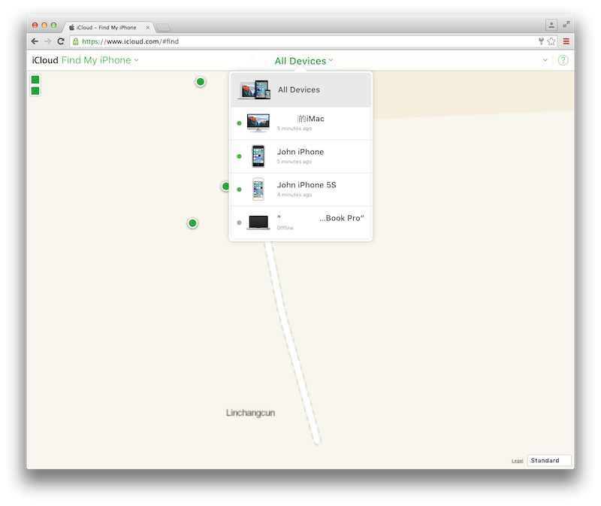Click the All Devices group image
The width and height of the screenshot is (601, 506).
click(254, 89)
